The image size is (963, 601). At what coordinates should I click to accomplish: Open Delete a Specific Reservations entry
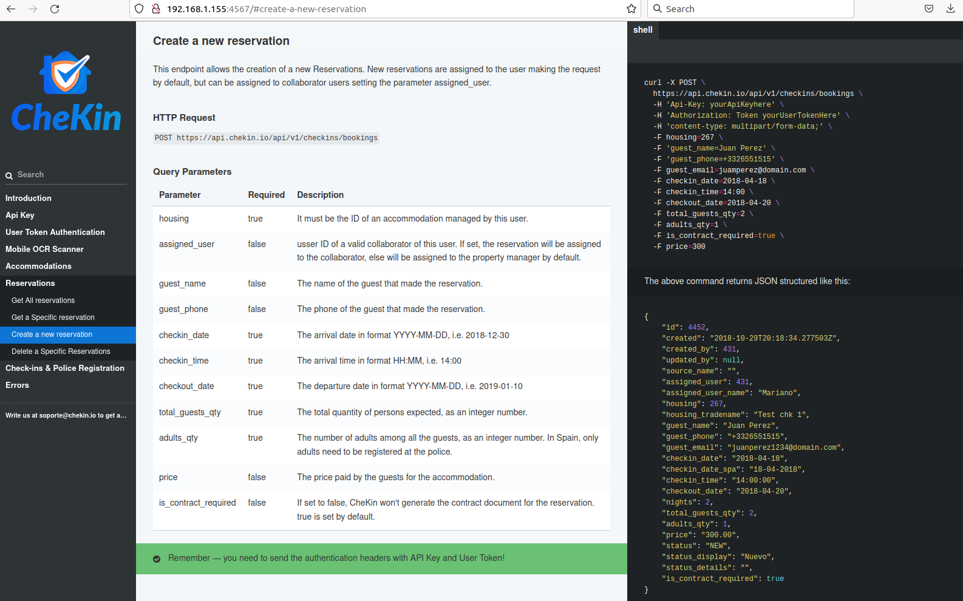61,351
